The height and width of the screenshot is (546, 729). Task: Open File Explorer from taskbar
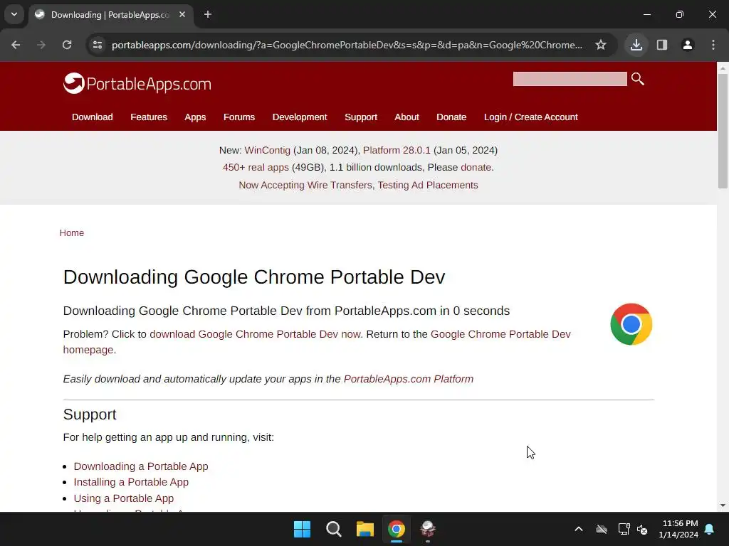pos(365,529)
